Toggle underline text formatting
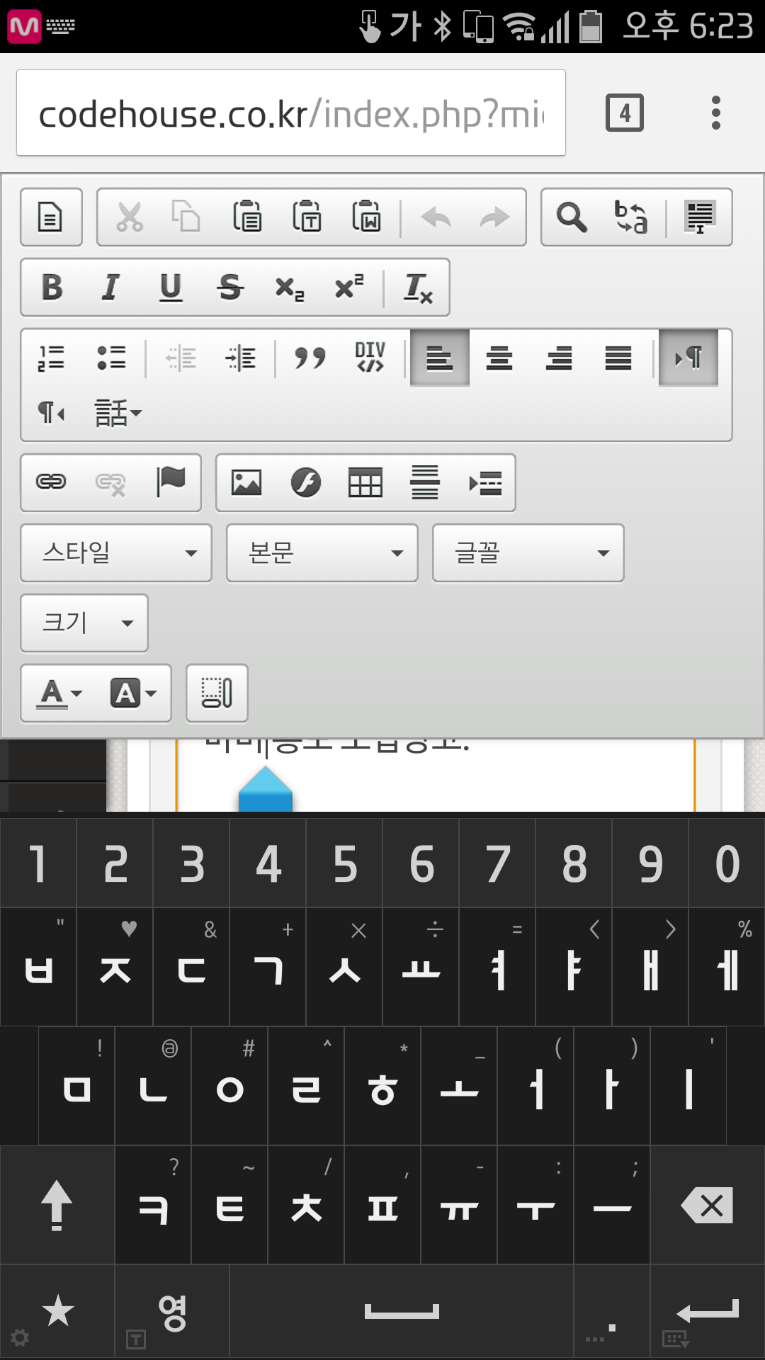This screenshot has height=1360, width=765. point(170,288)
